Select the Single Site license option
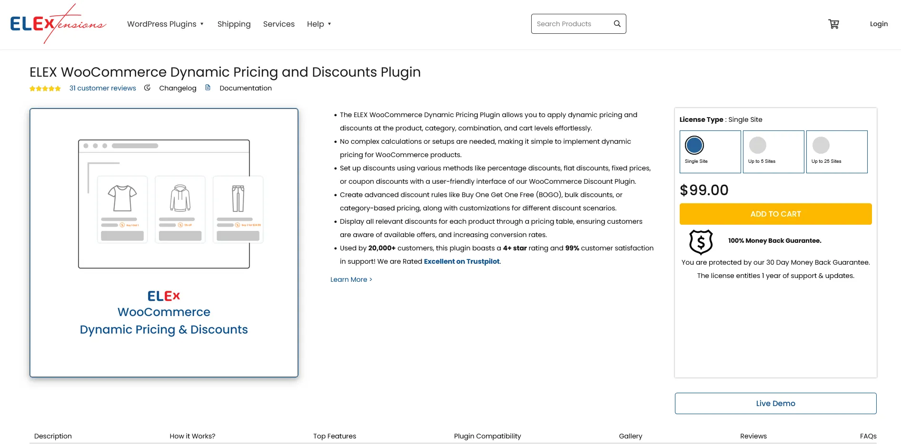Image resolution: width=901 pixels, height=447 pixels. coord(710,152)
